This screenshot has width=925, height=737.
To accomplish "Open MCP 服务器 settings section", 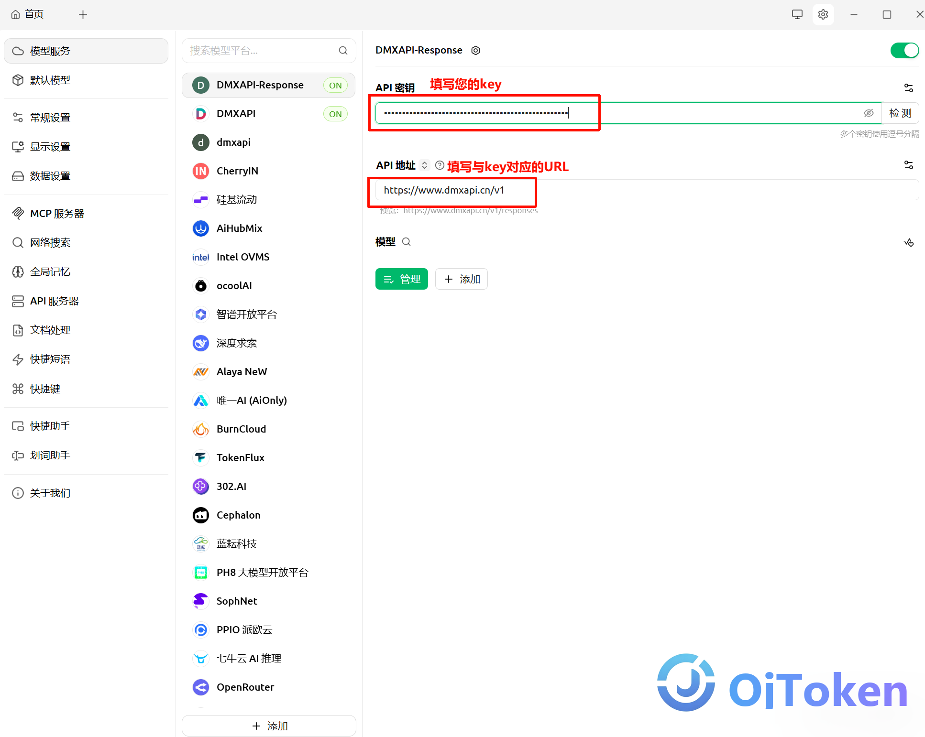I will click(86, 214).
